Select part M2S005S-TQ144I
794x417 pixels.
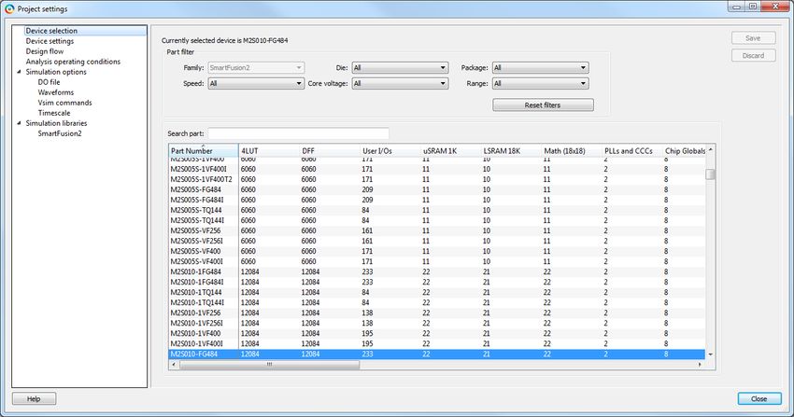pyautogui.click(x=436, y=220)
